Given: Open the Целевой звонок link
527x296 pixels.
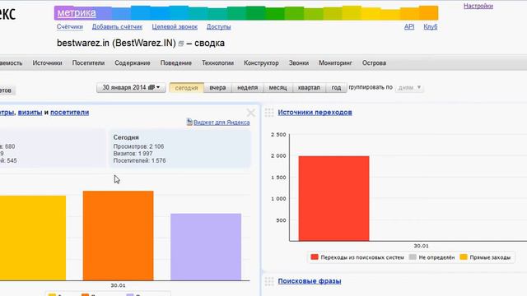Looking at the screenshot, I should click(x=175, y=26).
